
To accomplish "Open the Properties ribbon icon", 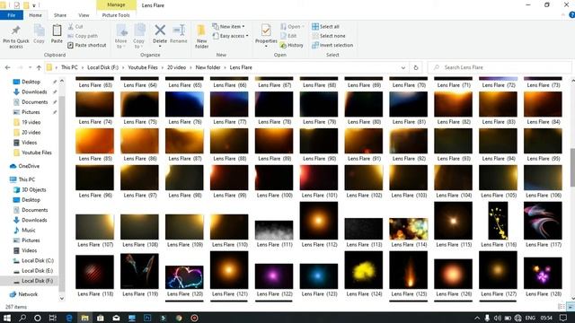I will 266,31.
